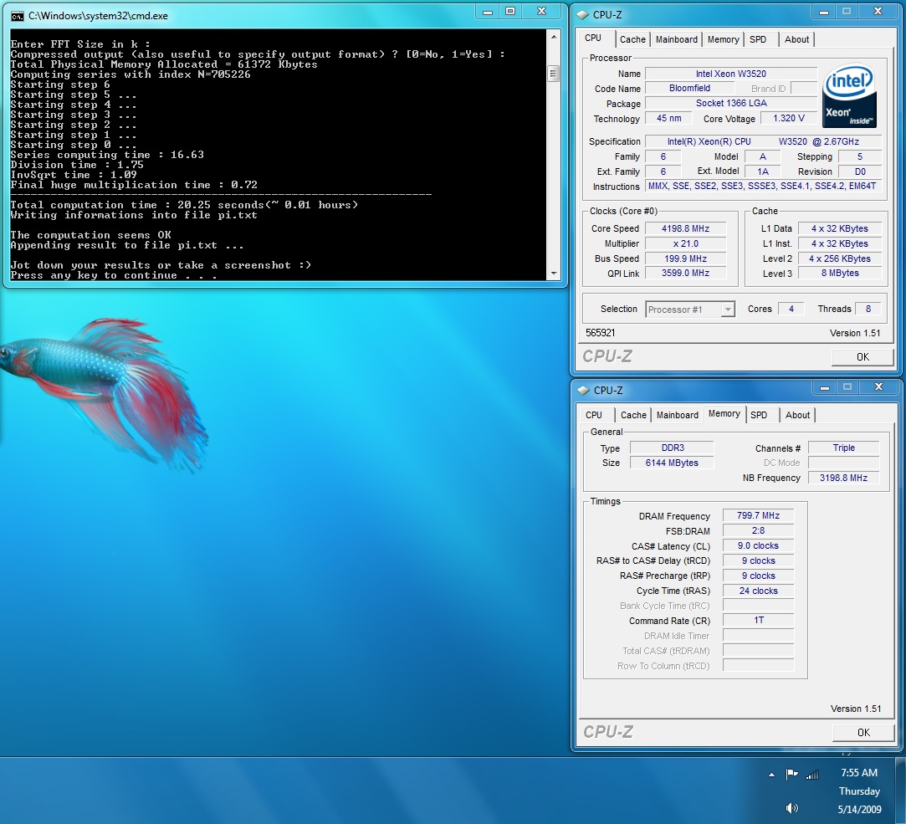Click the FSB:DRAM value 2:8

[x=758, y=530]
